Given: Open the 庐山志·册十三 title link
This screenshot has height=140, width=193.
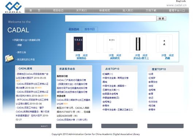Looking at the screenshot, I should [141, 58].
